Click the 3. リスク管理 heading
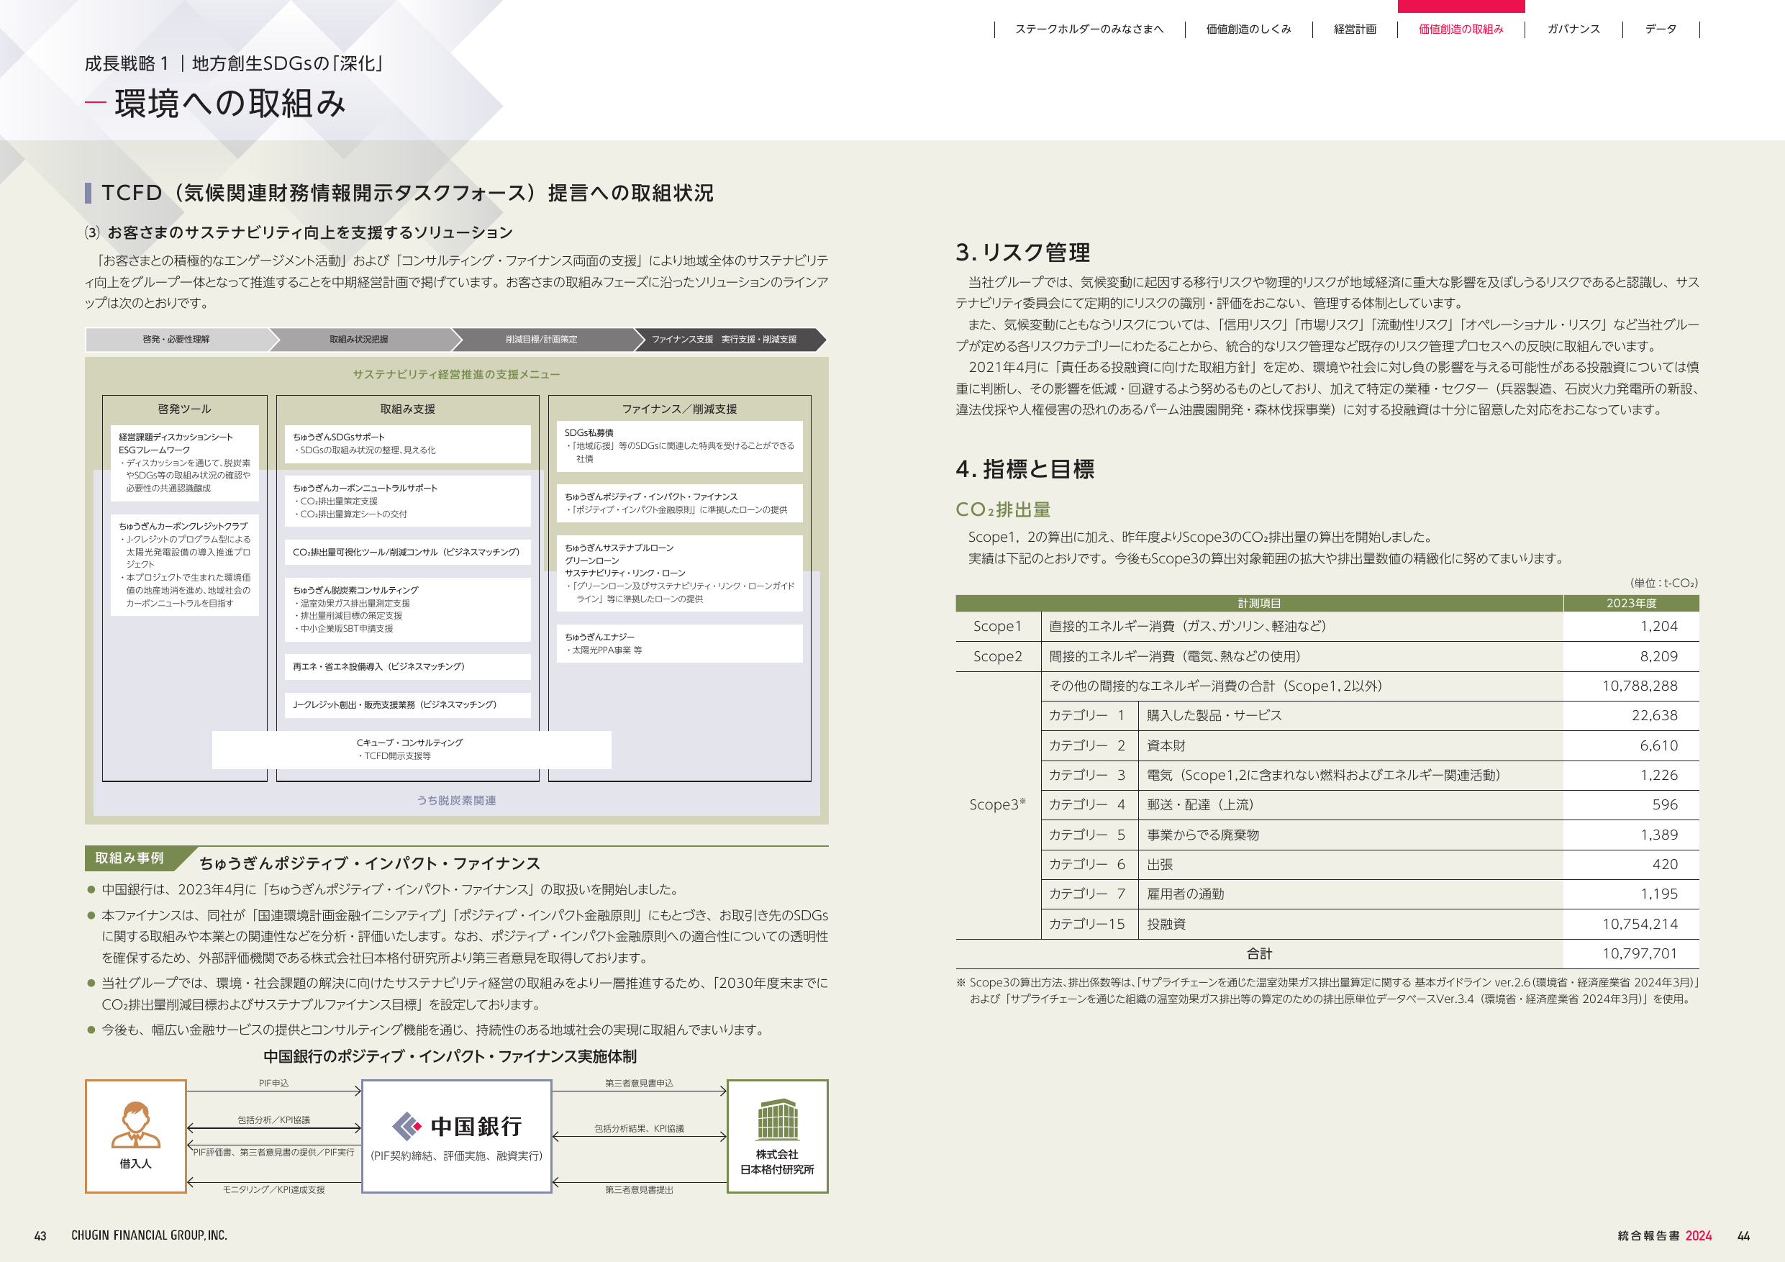The width and height of the screenshot is (1785, 1262). coord(1022,252)
